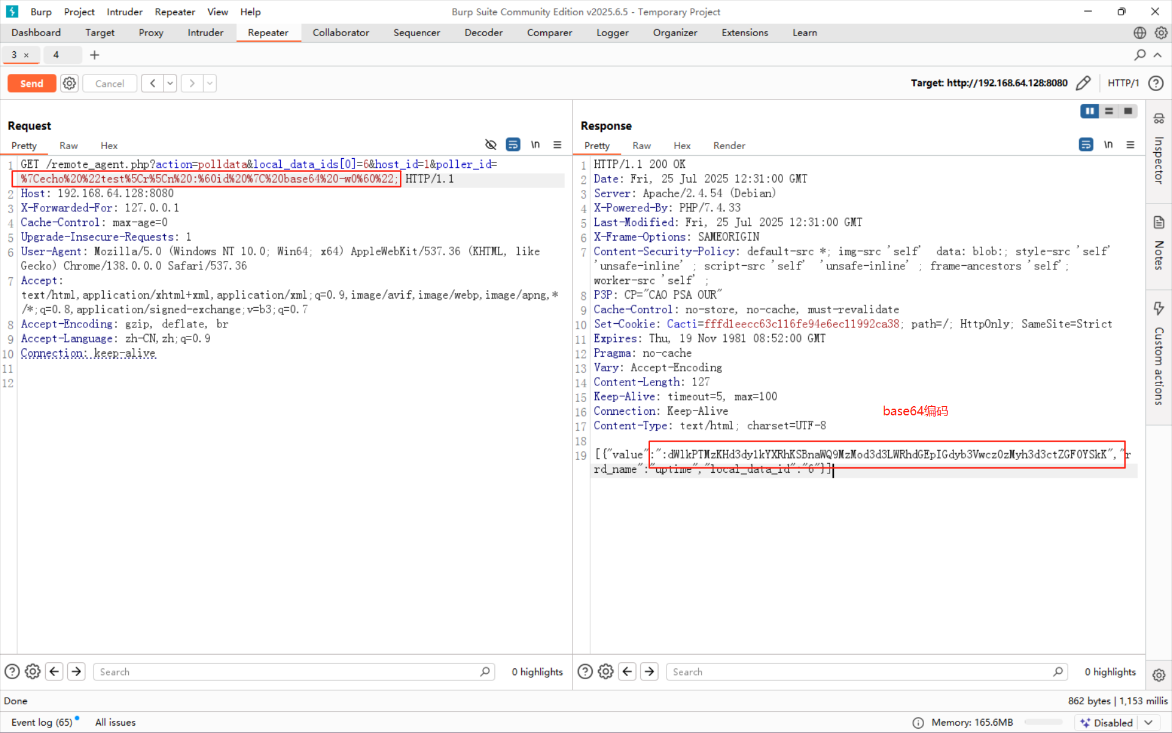Switch to Repeater tab 4
This screenshot has width=1172, height=733.
[56, 55]
